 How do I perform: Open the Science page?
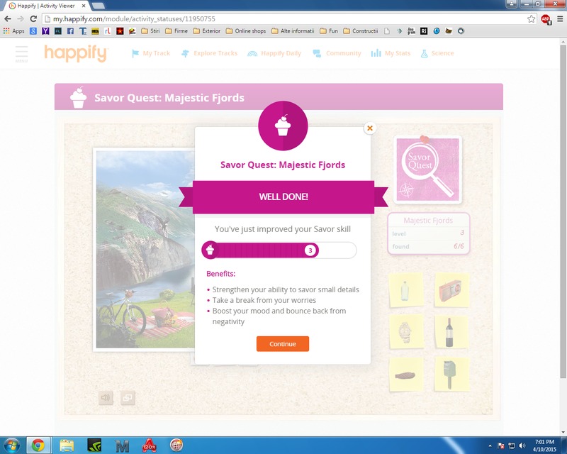pyautogui.click(x=437, y=53)
